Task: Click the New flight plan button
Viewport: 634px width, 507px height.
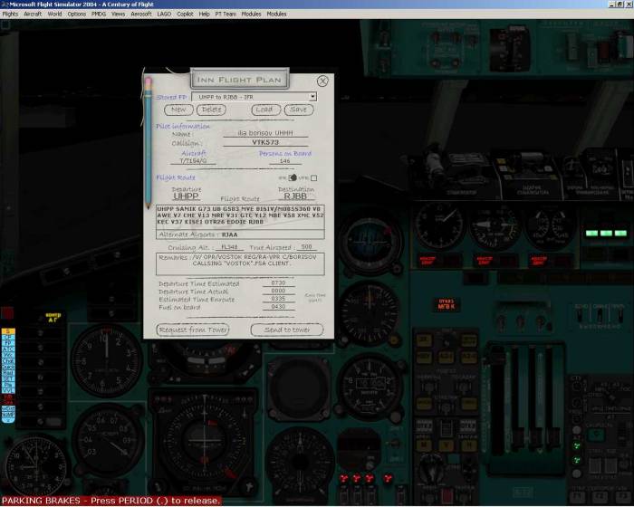Action: [178, 110]
